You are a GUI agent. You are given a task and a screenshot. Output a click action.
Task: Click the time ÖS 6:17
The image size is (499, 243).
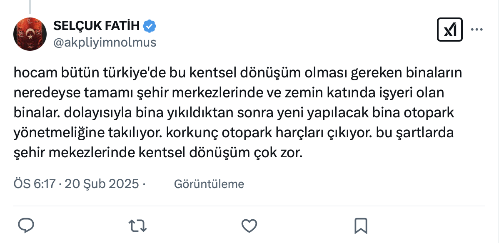35,184
